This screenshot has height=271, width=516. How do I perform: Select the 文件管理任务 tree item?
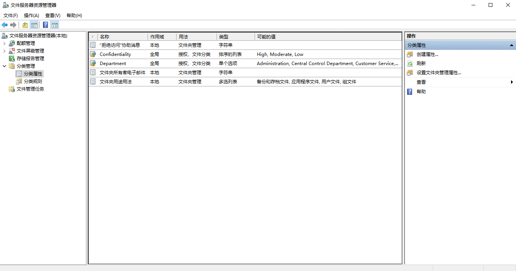(x=30, y=89)
